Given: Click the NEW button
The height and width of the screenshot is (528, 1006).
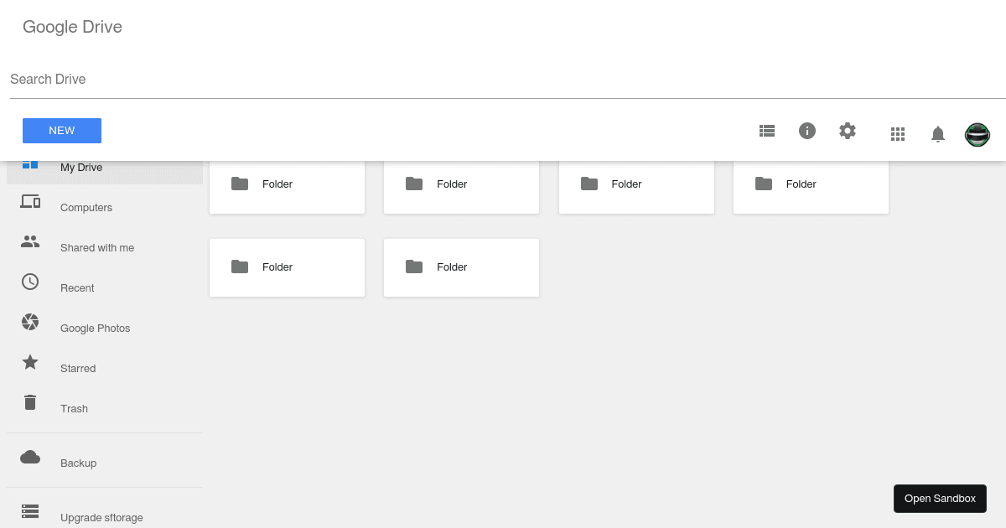Looking at the screenshot, I should (61, 131).
